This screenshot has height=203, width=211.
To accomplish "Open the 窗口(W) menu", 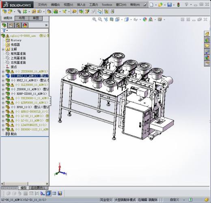I will [121, 5].
